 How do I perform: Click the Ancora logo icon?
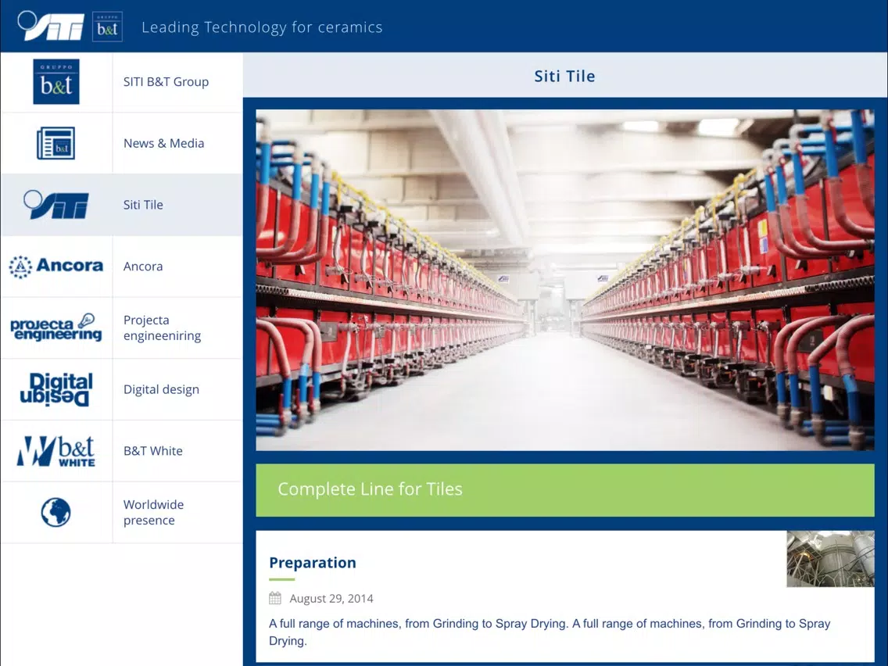coord(56,267)
